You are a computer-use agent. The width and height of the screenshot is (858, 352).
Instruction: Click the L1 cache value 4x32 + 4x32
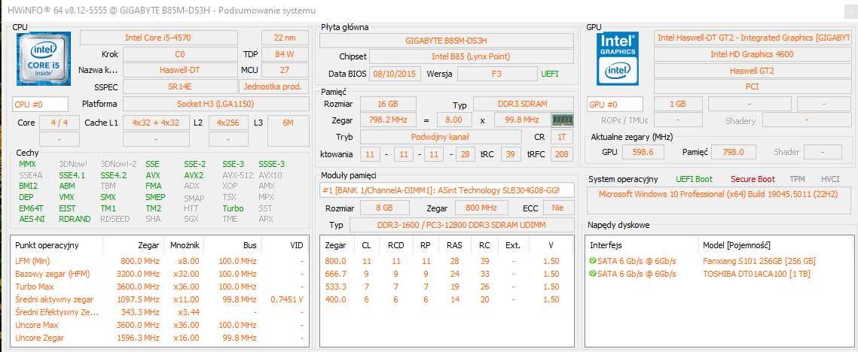point(156,123)
